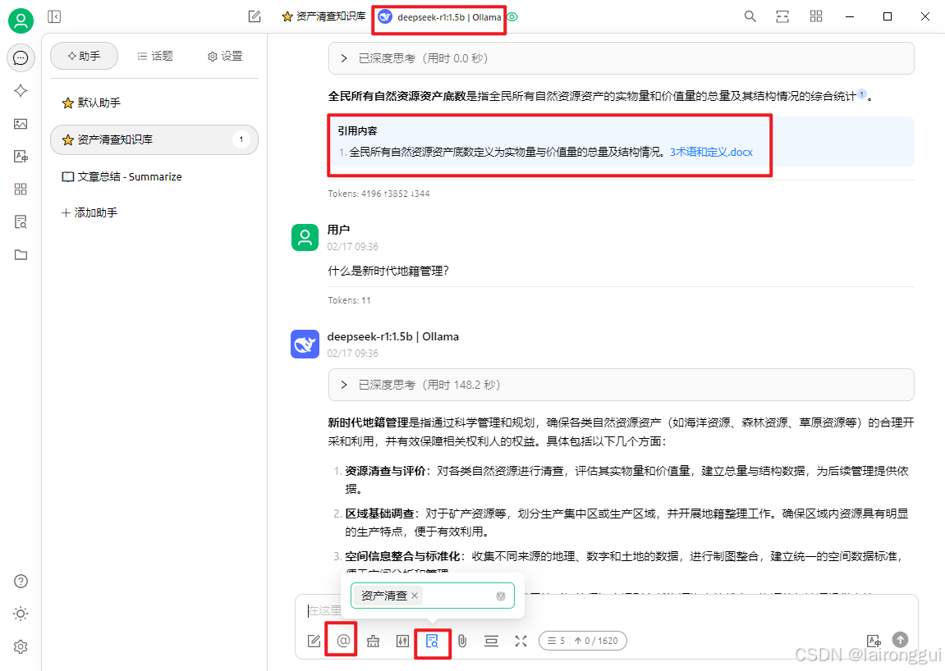Switch to the 话题 tab
Image resolution: width=945 pixels, height=671 pixels.
click(x=155, y=56)
